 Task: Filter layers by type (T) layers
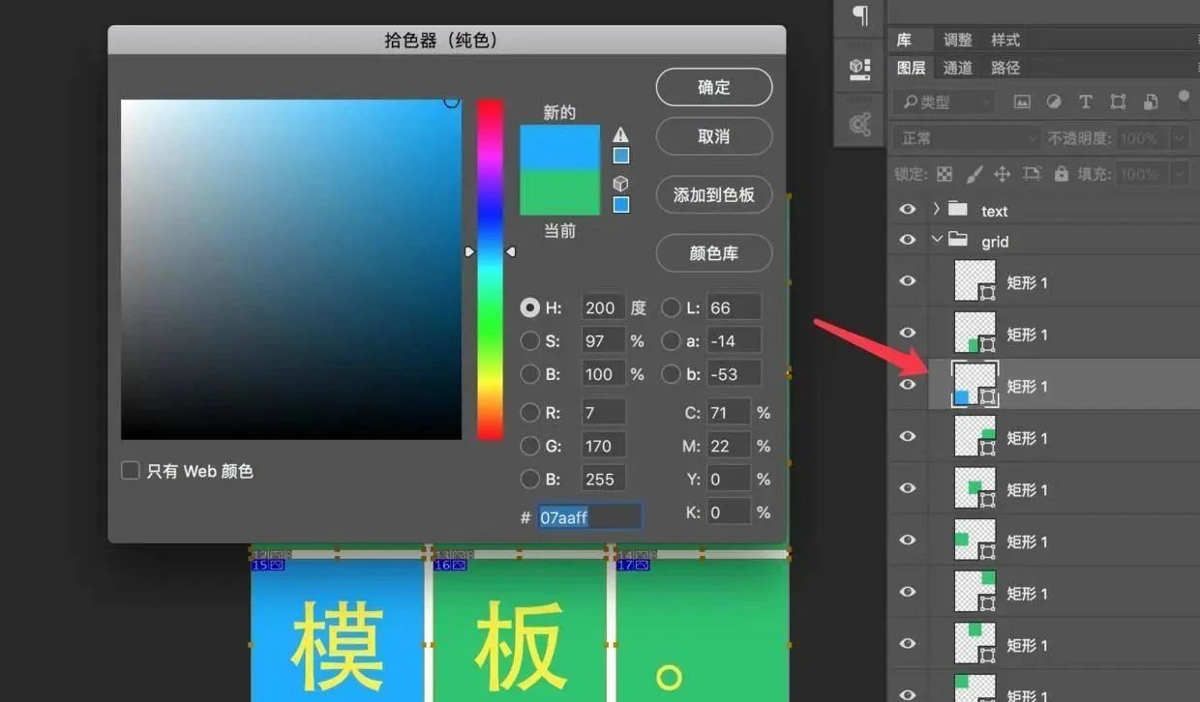tap(1086, 102)
